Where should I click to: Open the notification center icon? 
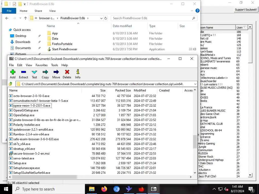pos(251,189)
